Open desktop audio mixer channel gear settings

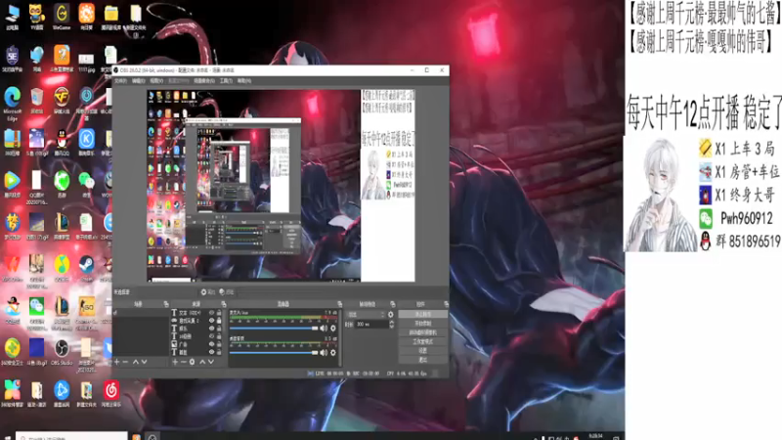coord(333,353)
